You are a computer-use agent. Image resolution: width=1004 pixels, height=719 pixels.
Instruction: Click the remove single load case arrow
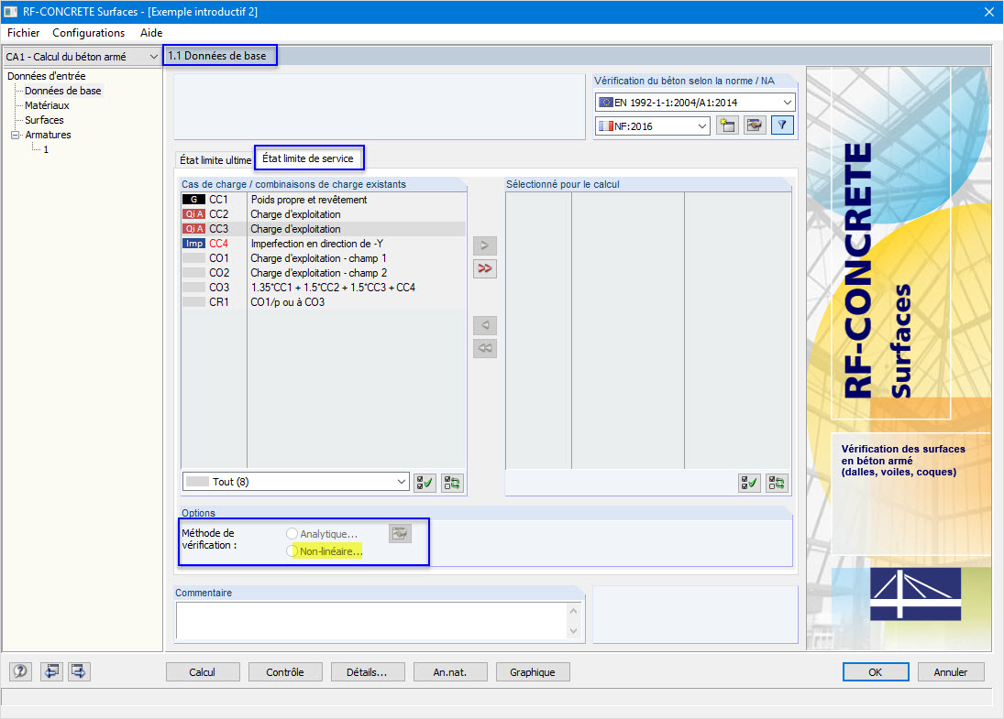coord(485,325)
